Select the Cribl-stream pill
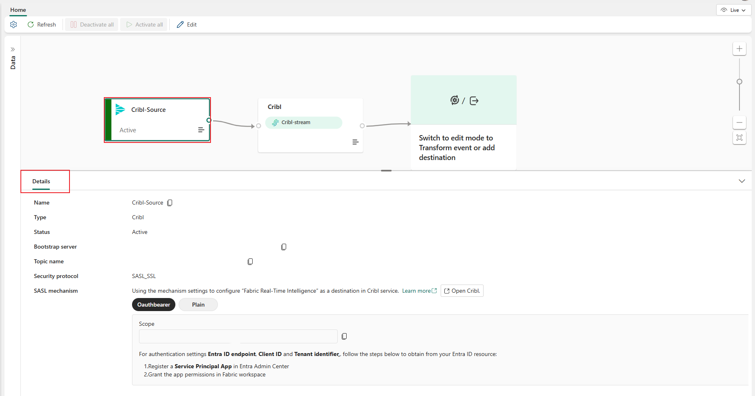755x396 pixels. tap(304, 122)
